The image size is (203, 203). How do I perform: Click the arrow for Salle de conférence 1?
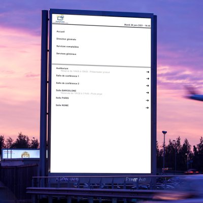coord(148,79)
